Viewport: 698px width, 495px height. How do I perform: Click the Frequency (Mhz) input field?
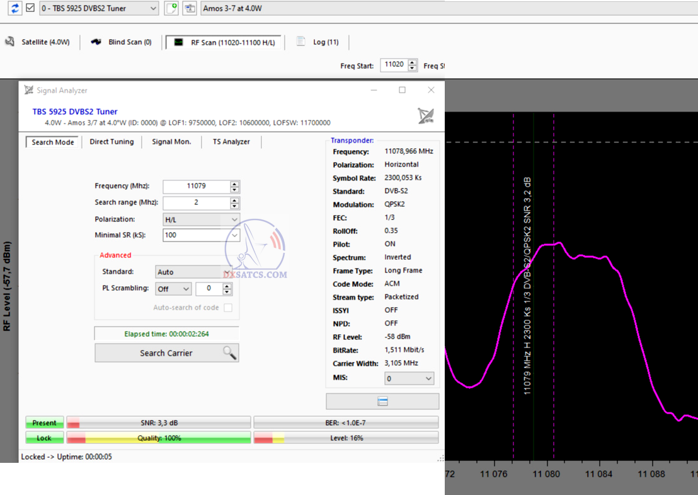[196, 187]
